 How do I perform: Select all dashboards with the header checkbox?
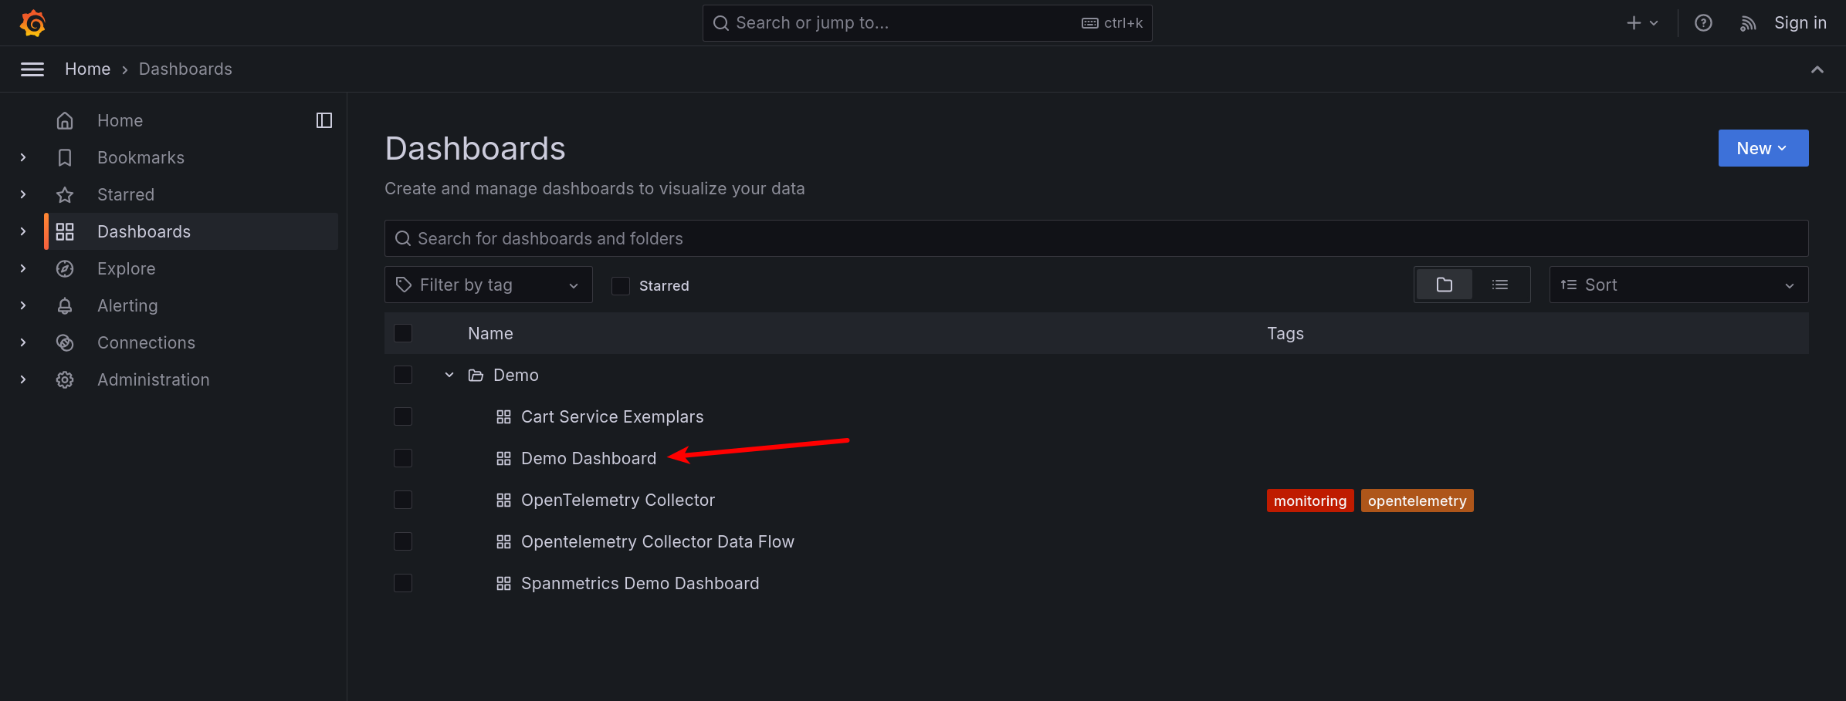[403, 332]
